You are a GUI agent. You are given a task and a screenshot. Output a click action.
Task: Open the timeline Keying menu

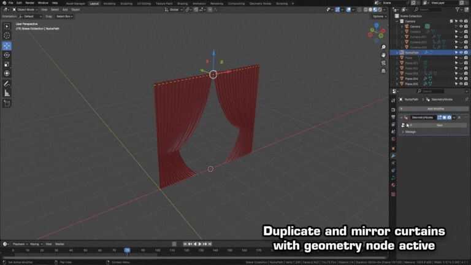(x=36, y=244)
